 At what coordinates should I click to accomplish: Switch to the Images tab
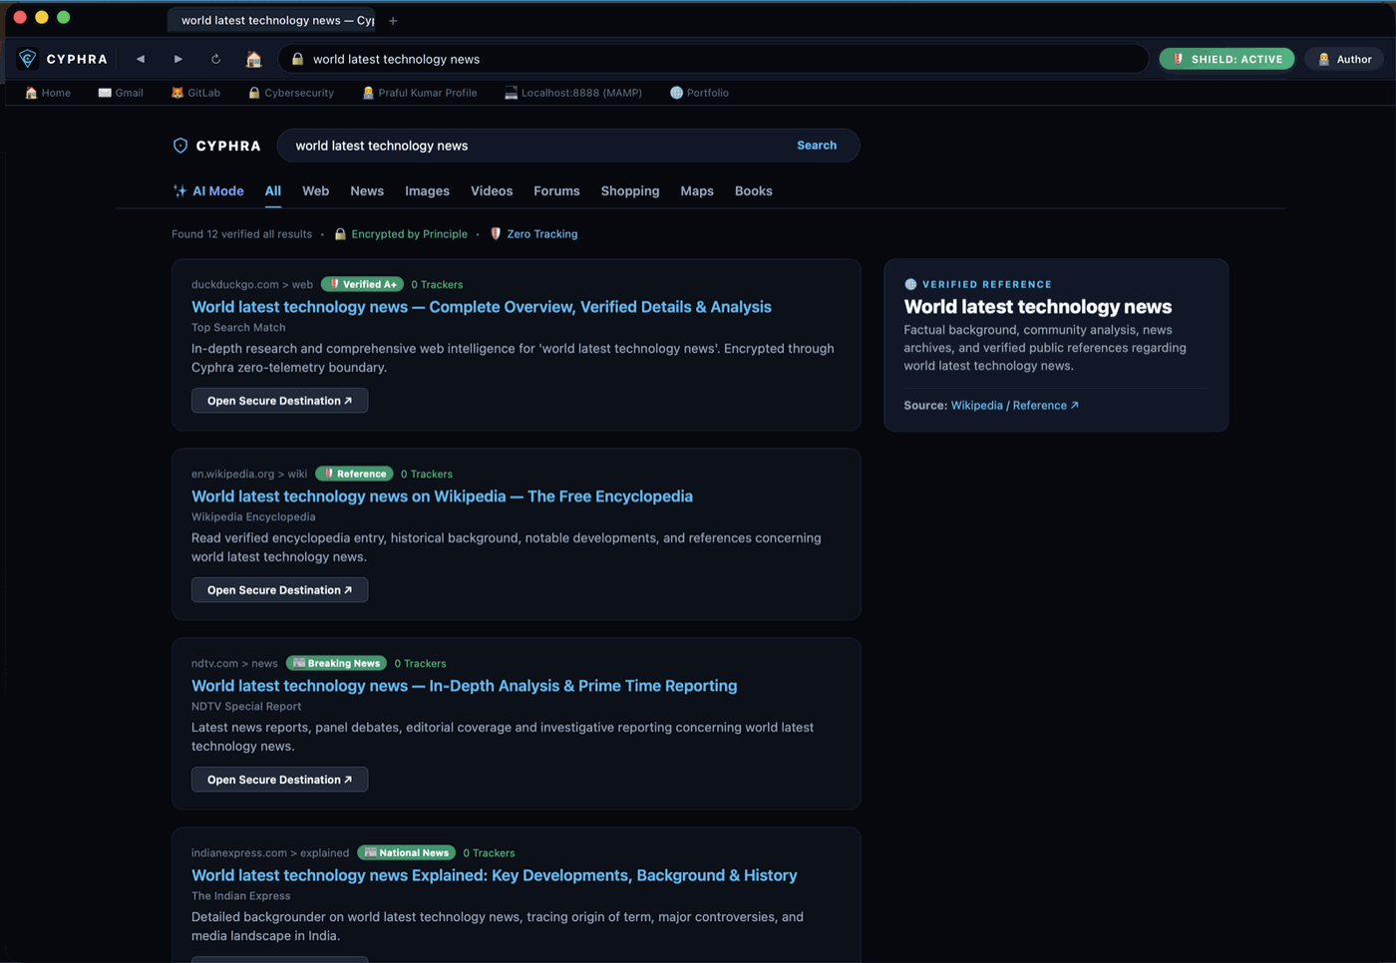tap(427, 190)
